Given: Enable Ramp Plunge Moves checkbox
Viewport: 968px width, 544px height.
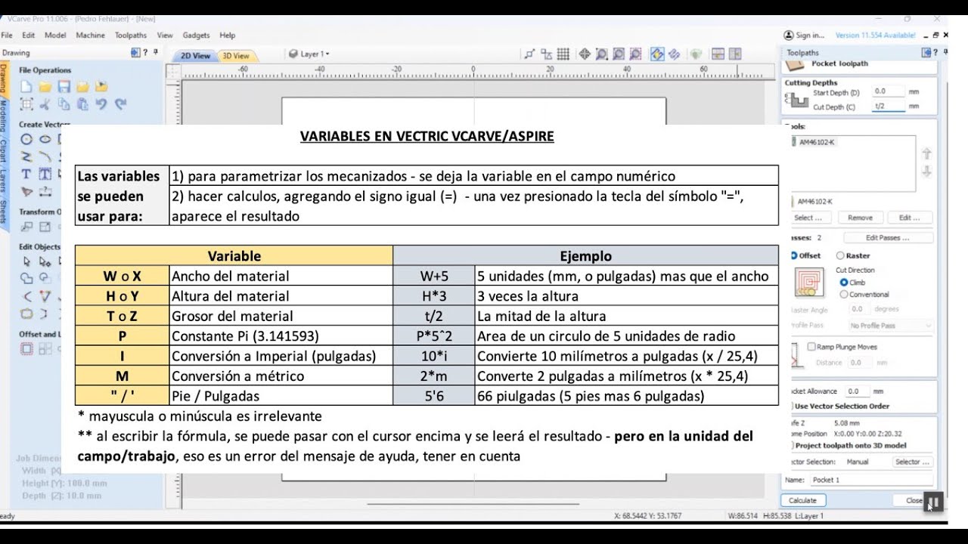Looking at the screenshot, I should pyautogui.click(x=842, y=347).
